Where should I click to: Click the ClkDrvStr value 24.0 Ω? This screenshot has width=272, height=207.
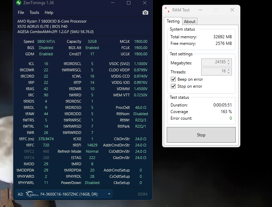[141, 139]
